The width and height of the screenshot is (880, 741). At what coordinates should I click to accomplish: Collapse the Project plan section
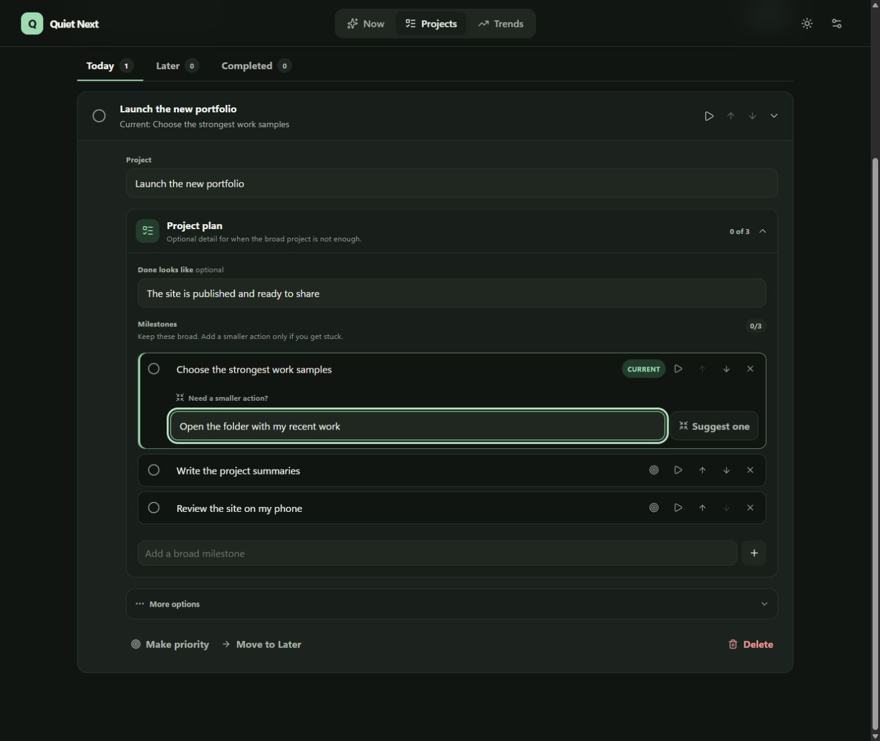point(763,231)
